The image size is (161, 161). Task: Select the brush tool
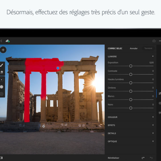[1, 65]
